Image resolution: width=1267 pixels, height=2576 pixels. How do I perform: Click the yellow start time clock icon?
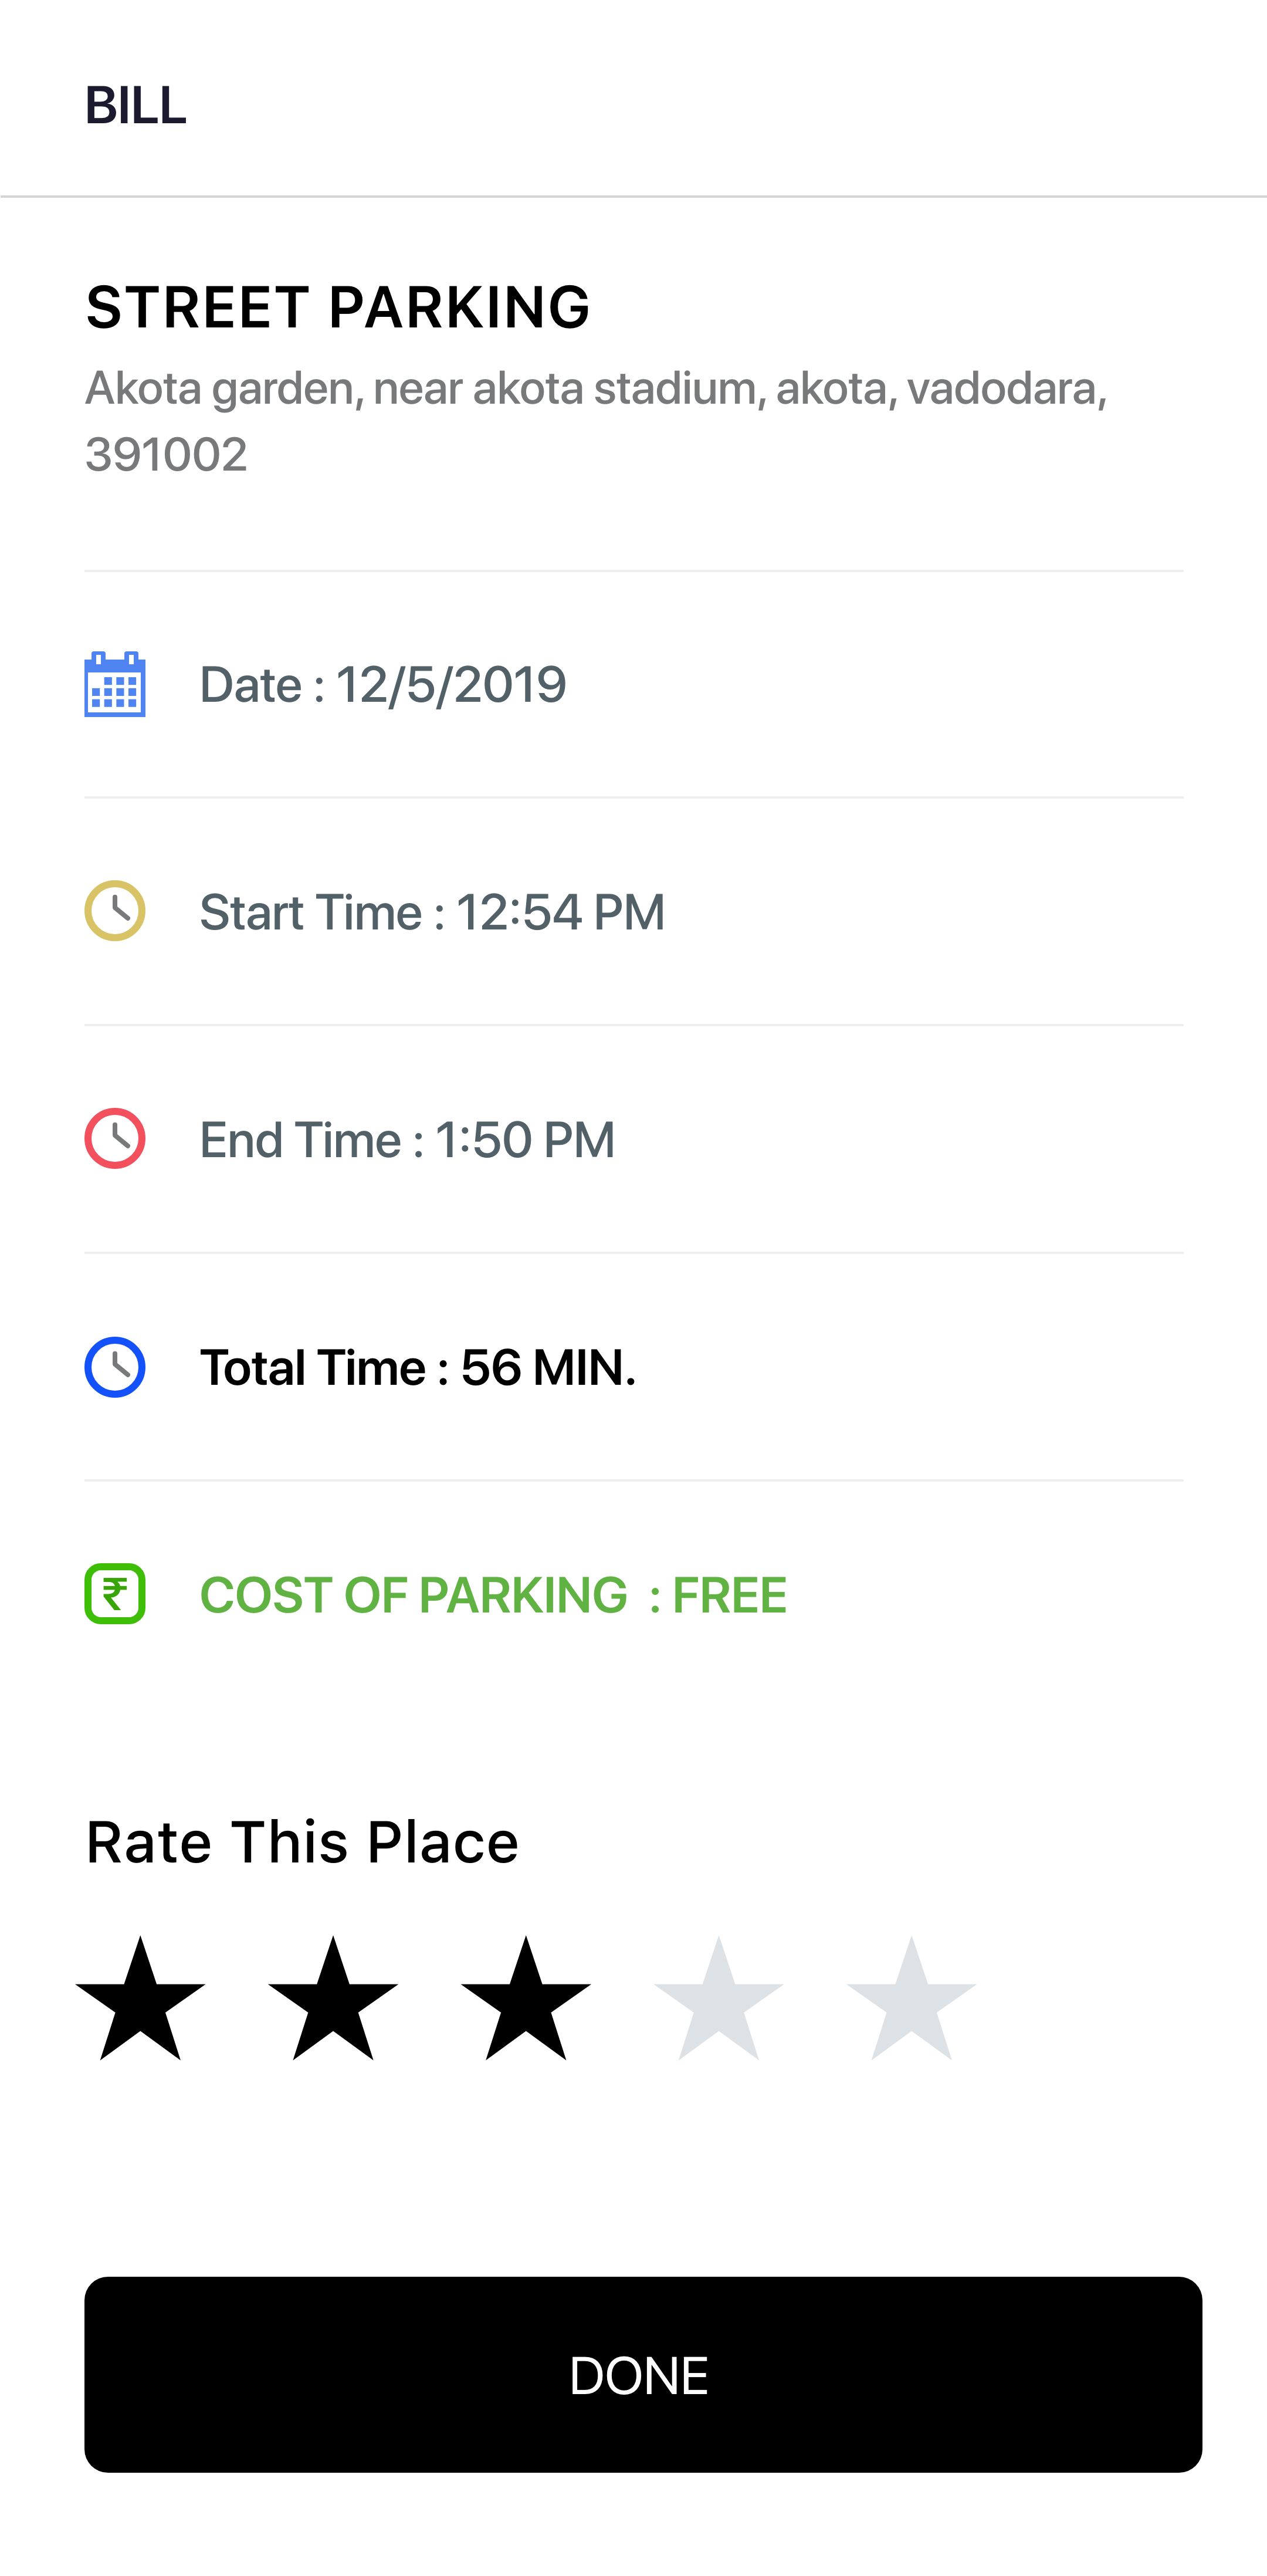115,911
